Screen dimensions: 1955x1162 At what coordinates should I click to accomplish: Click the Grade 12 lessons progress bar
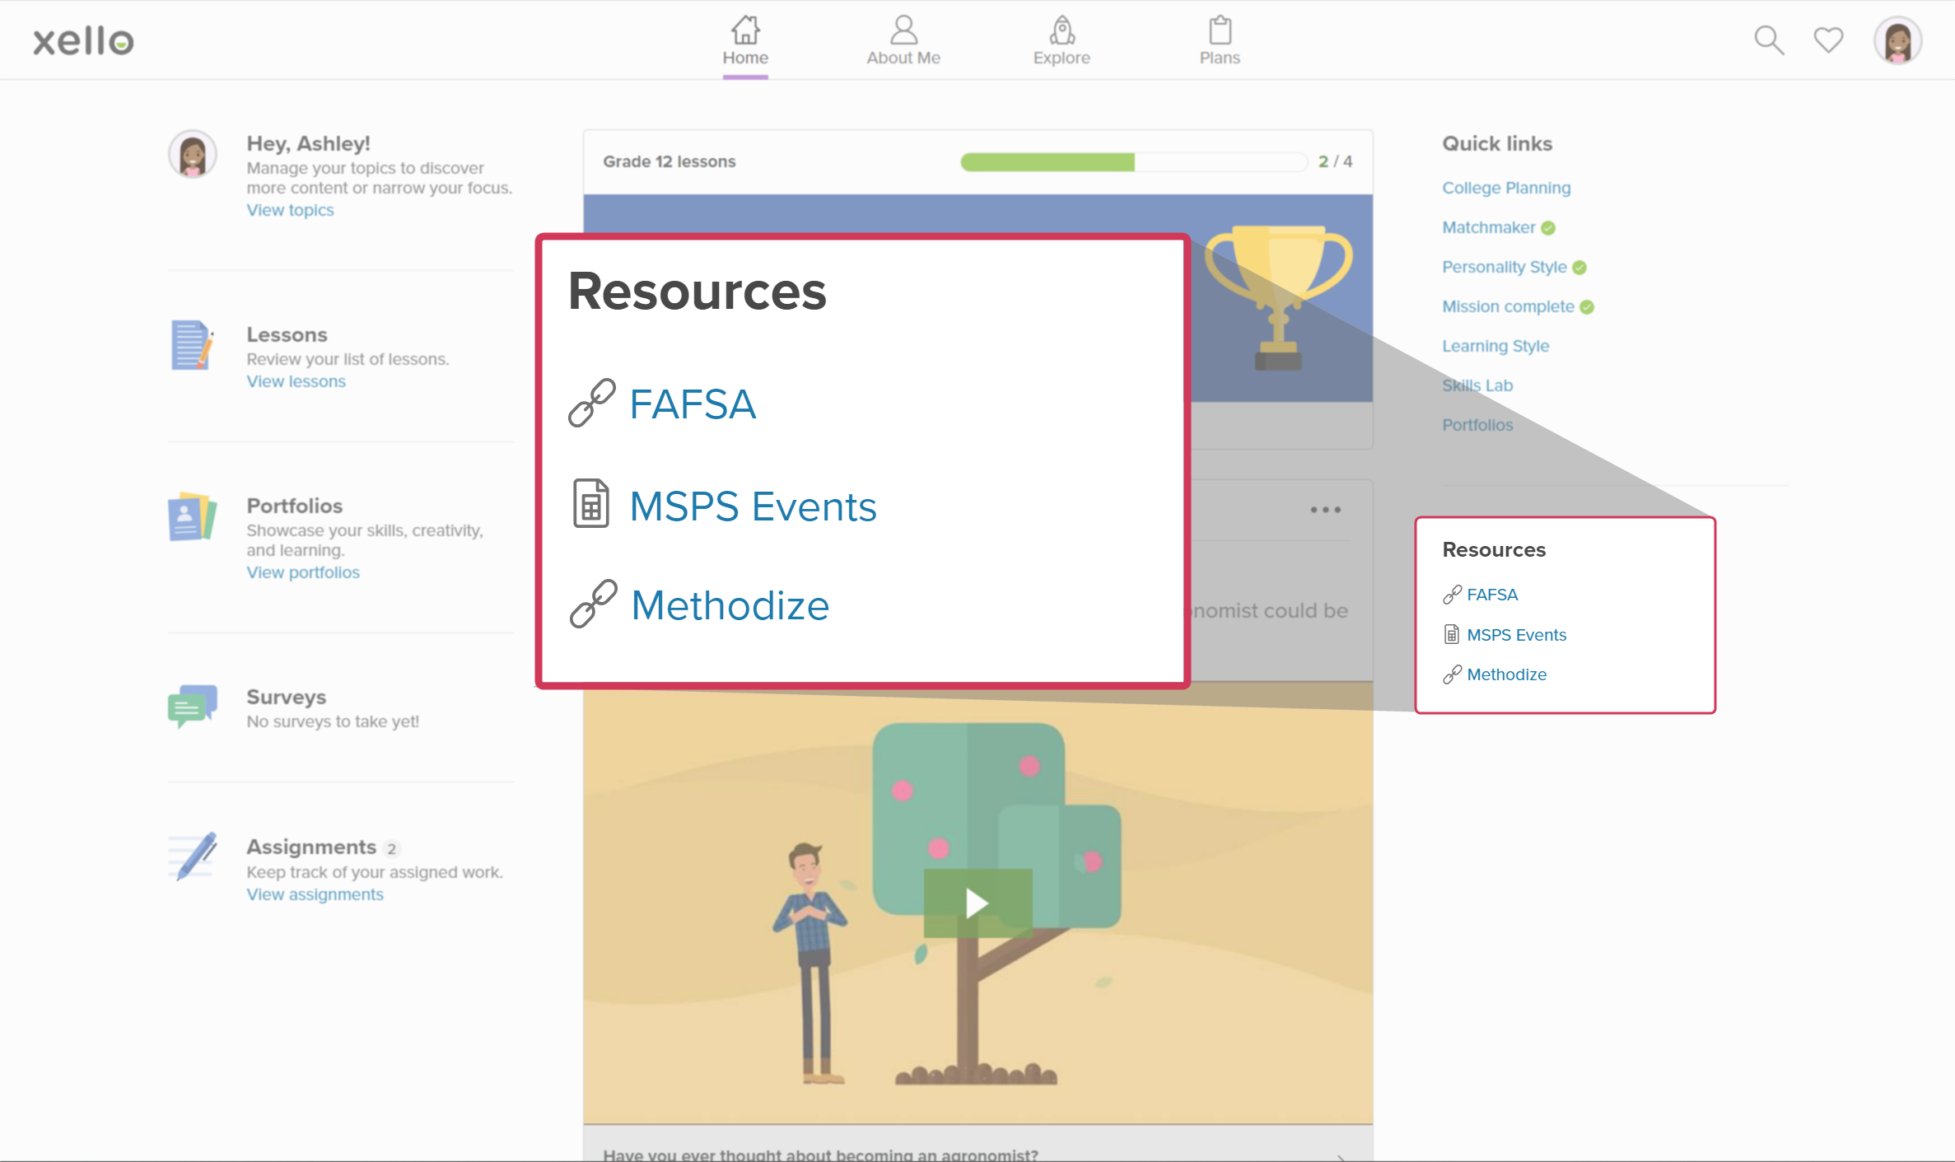[1133, 161]
